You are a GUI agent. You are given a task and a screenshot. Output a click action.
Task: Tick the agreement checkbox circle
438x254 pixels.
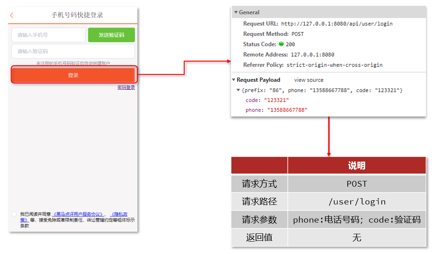(x=14, y=214)
